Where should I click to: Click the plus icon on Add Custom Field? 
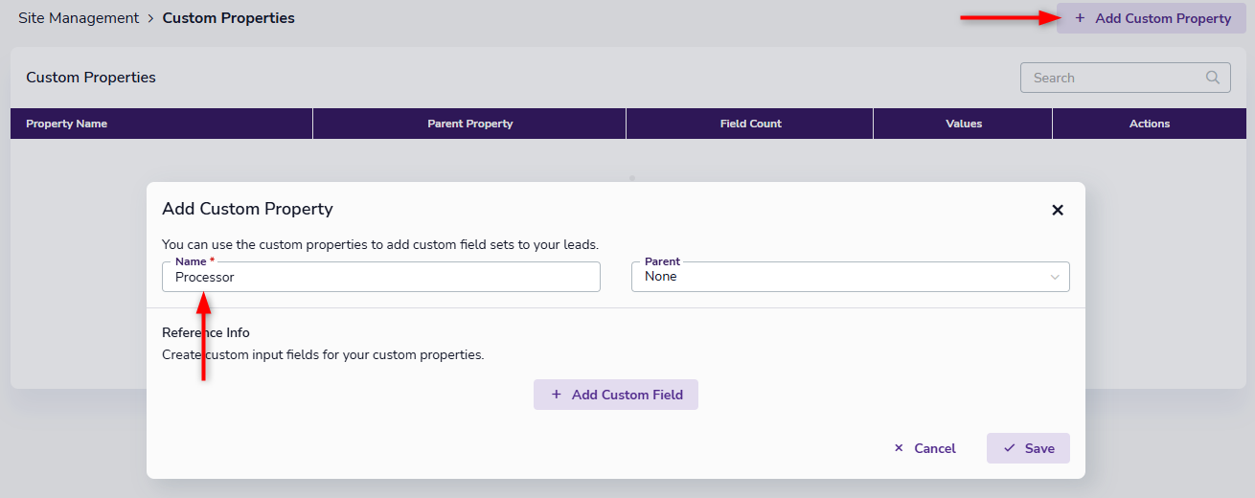557,395
